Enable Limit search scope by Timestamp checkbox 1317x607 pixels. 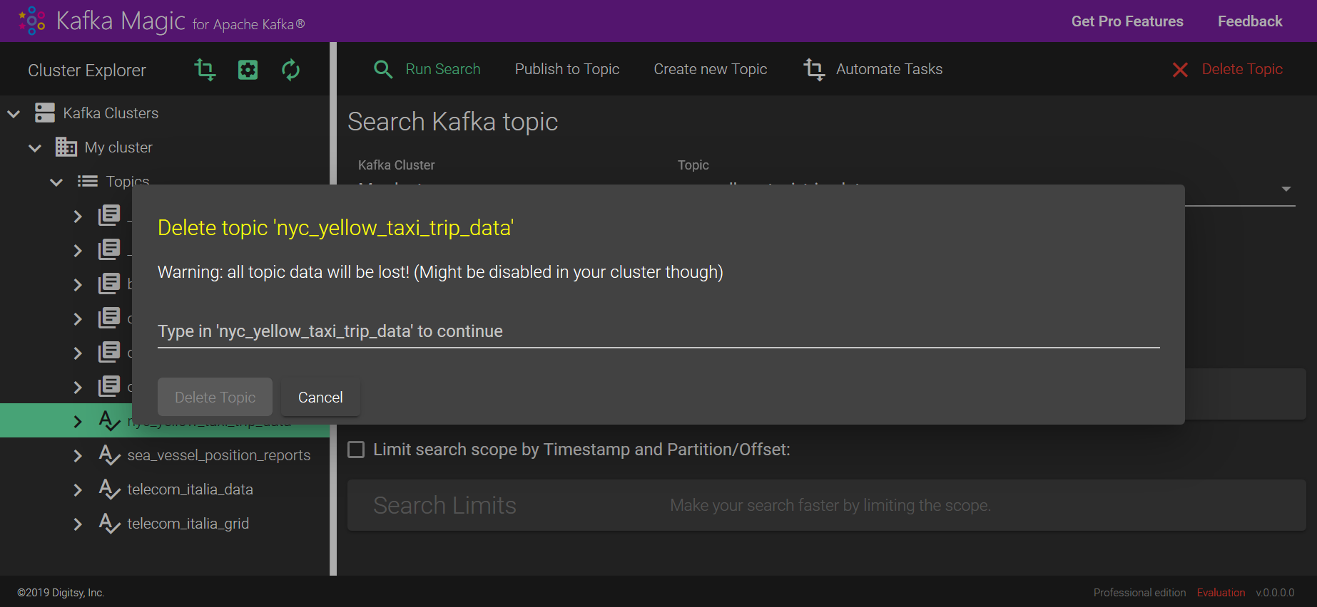click(356, 450)
